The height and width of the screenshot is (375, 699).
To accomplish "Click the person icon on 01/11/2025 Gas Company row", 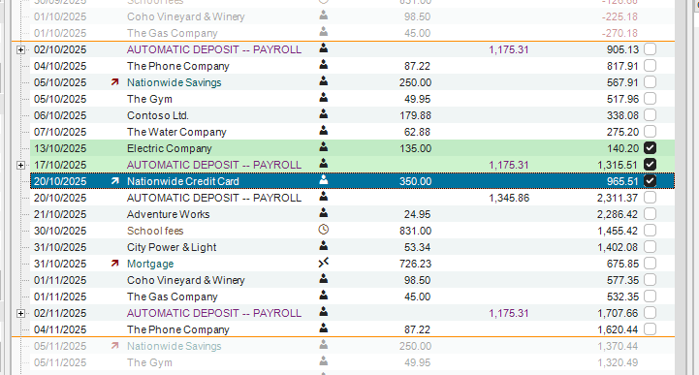I will 324,296.
